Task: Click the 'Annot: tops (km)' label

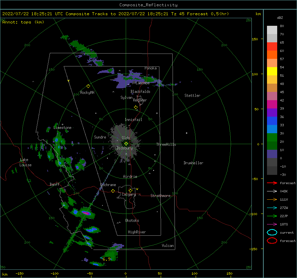Action: click(x=23, y=22)
